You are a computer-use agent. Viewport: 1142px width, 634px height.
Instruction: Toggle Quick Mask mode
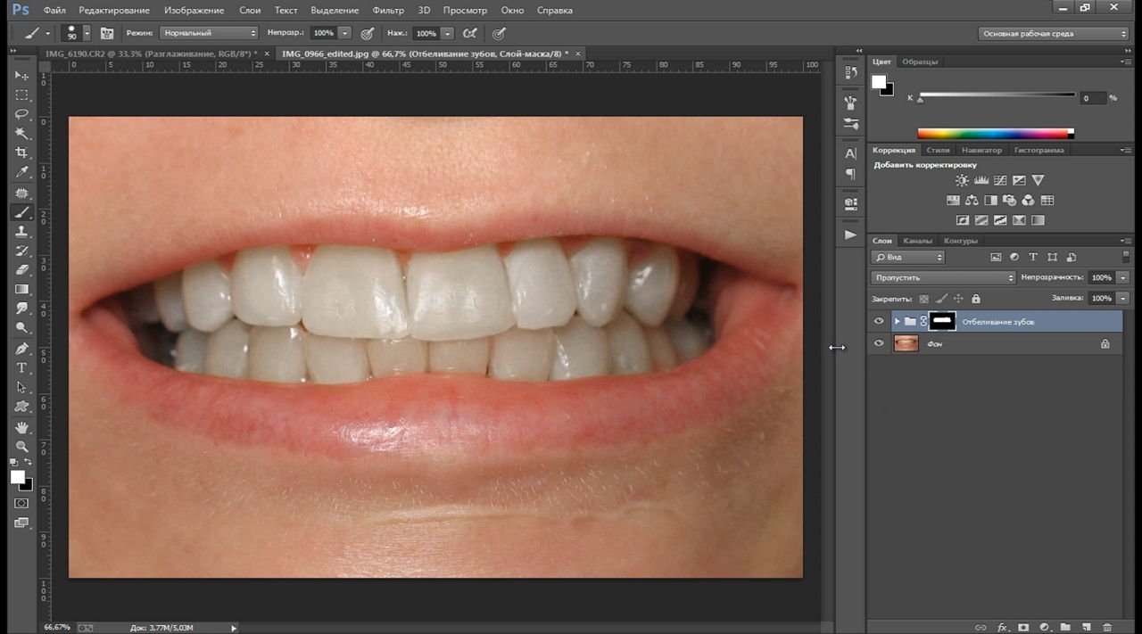tap(22, 504)
